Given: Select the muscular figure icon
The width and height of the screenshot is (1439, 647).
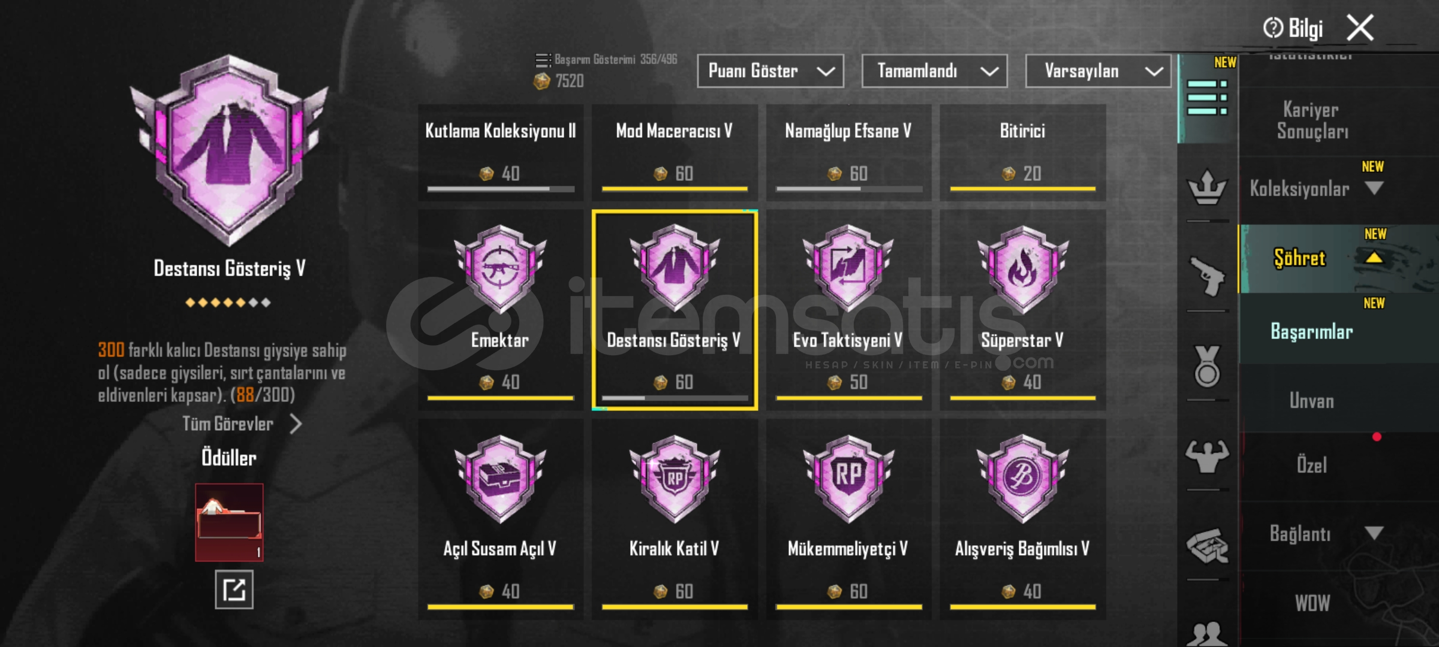Looking at the screenshot, I should click(1207, 456).
